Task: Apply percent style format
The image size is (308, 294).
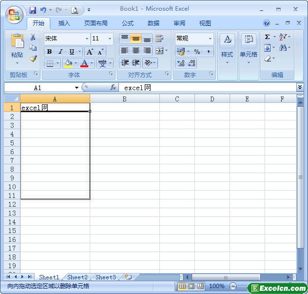Action: pyautogui.click(x=197, y=52)
